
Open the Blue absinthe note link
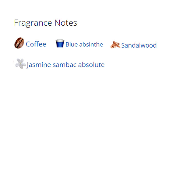tap(84, 44)
